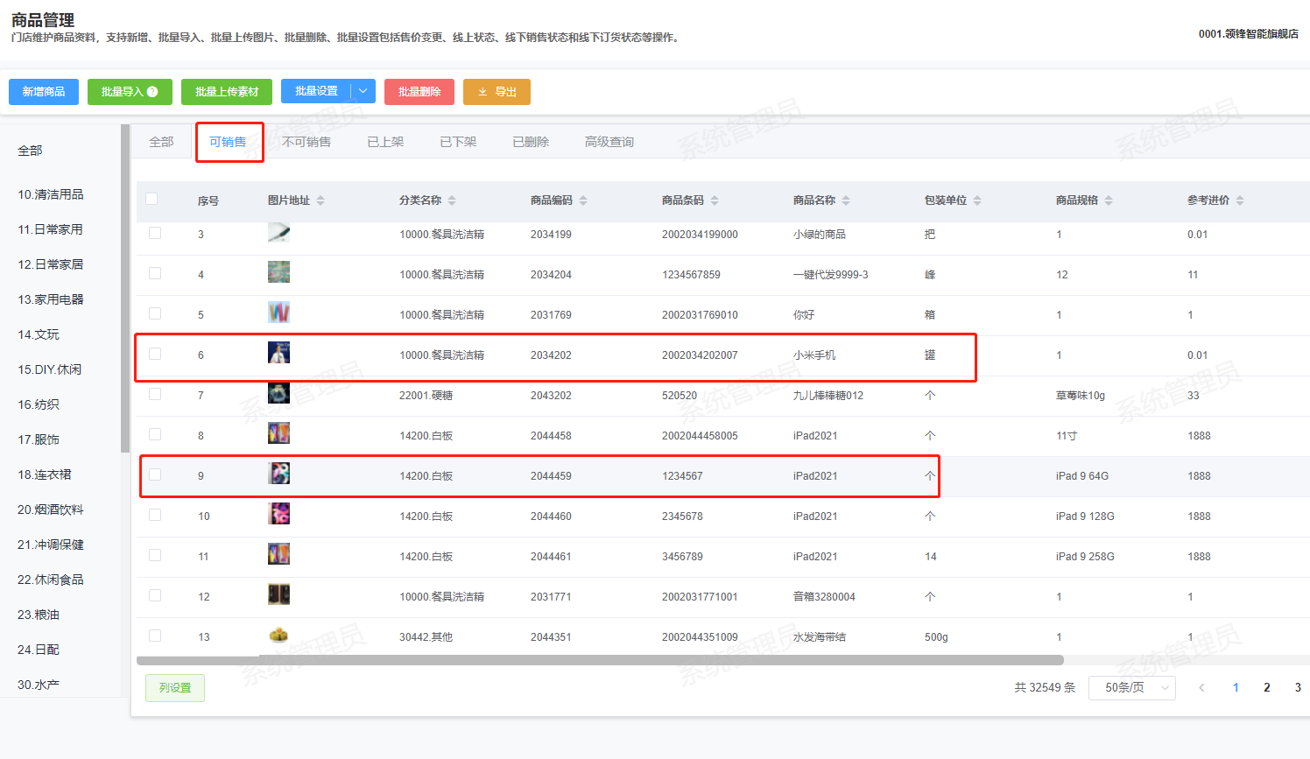
Task: Click the 新增商品 button
Action: [44, 92]
